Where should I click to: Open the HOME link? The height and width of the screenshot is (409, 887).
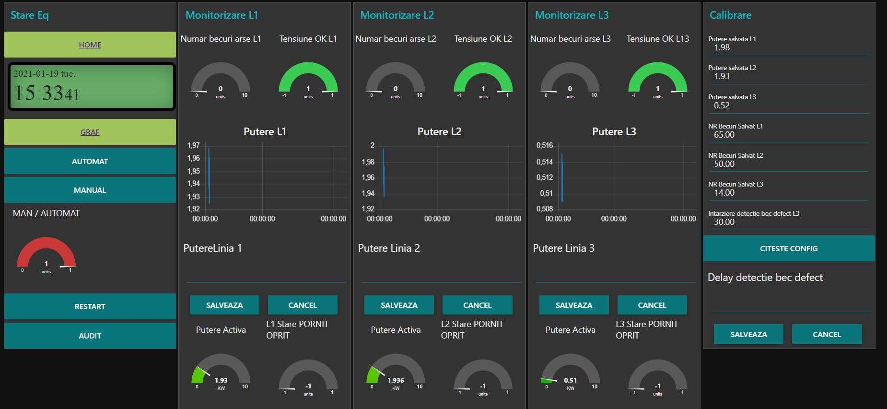point(90,45)
